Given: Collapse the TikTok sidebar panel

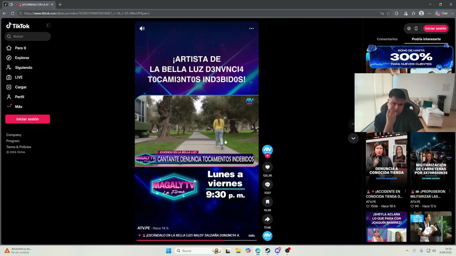Looking at the screenshot, I should [48, 26].
